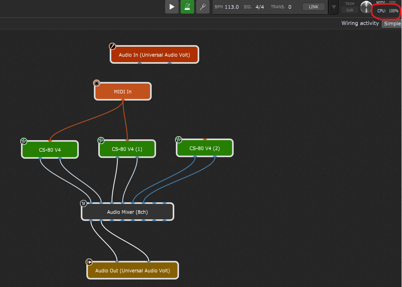Image resolution: width=402 pixels, height=287 pixels.
Task: Select the CS-80 V4 plugin block
Action: (x=50, y=150)
